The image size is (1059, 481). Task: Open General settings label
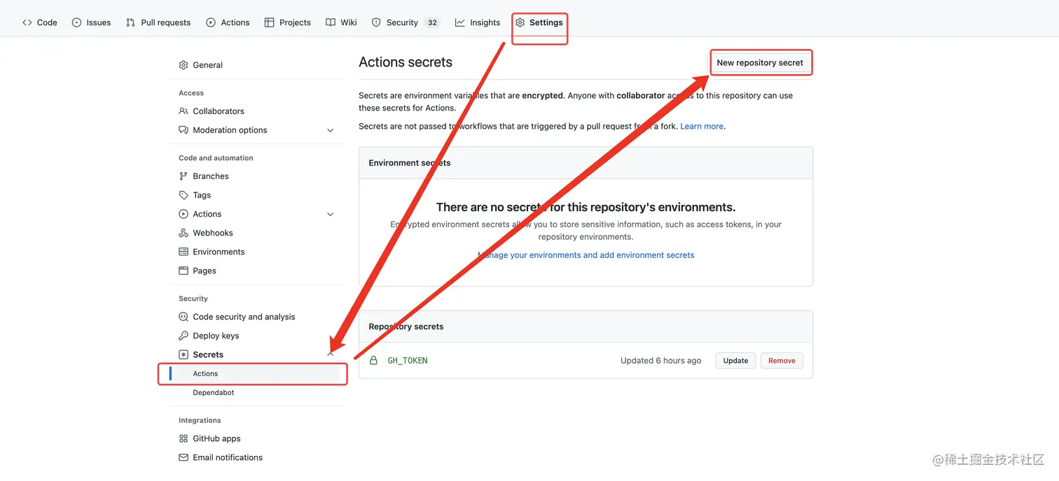pyautogui.click(x=208, y=65)
